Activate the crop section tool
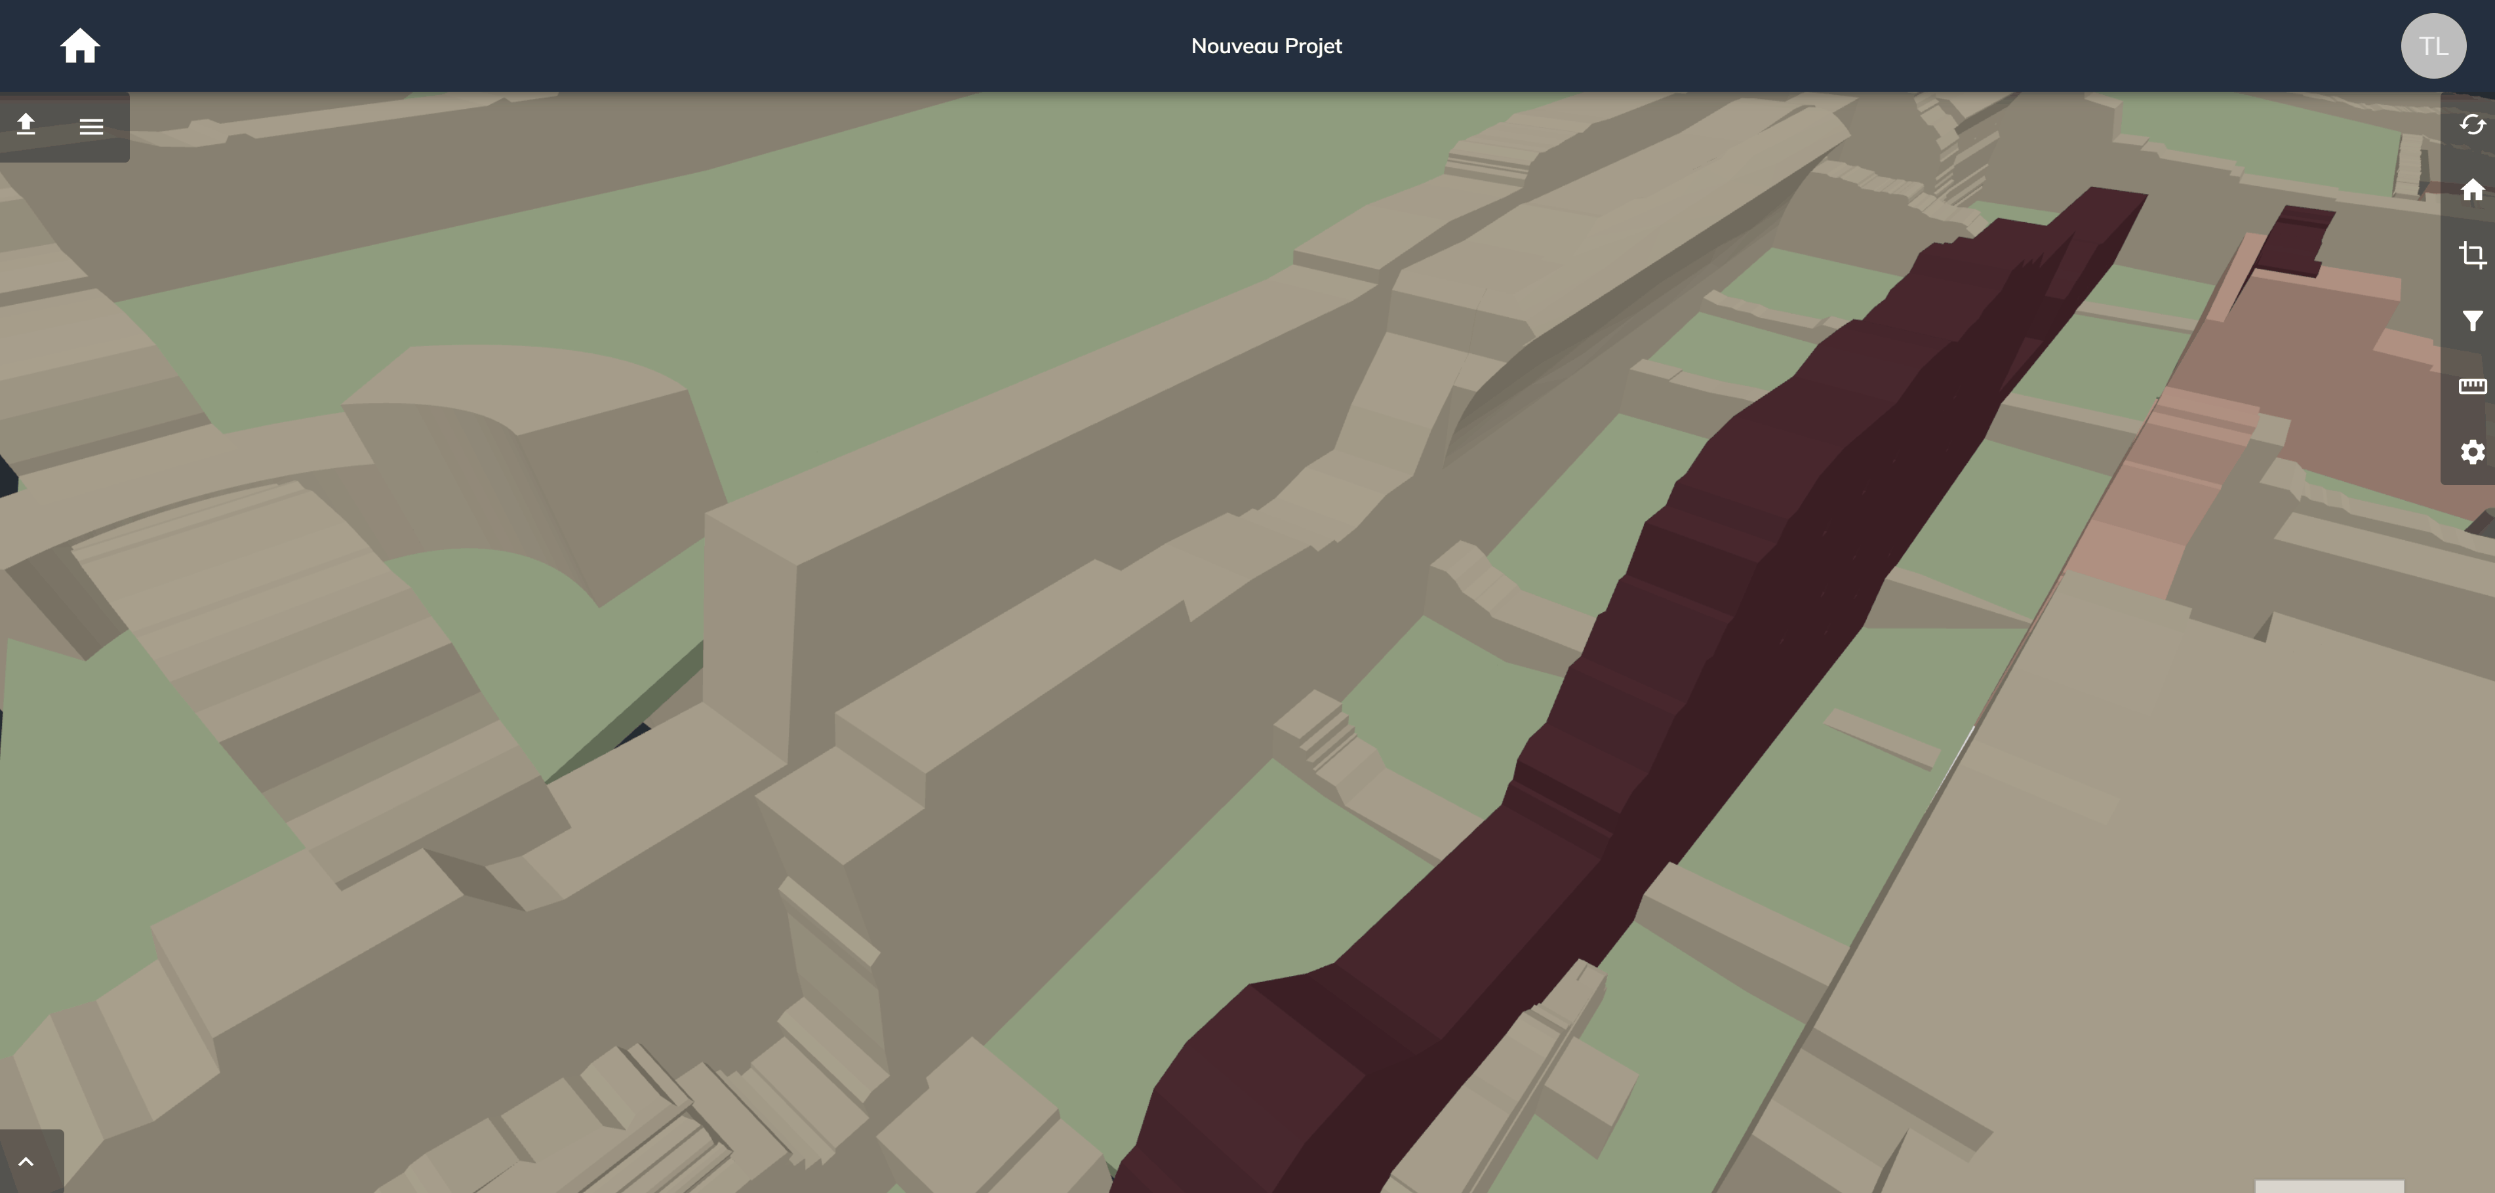 coord(2472,255)
